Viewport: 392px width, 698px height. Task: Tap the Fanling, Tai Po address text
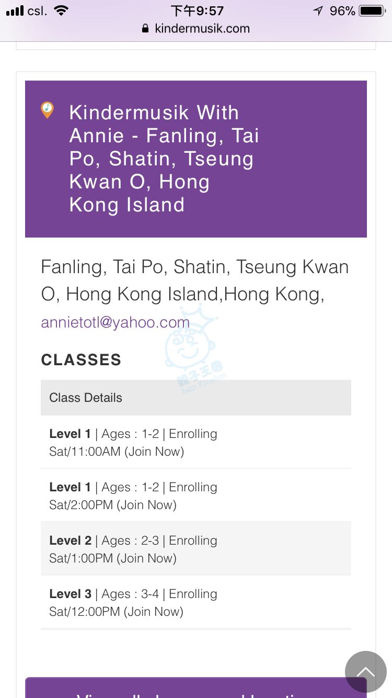coord(194,280)
